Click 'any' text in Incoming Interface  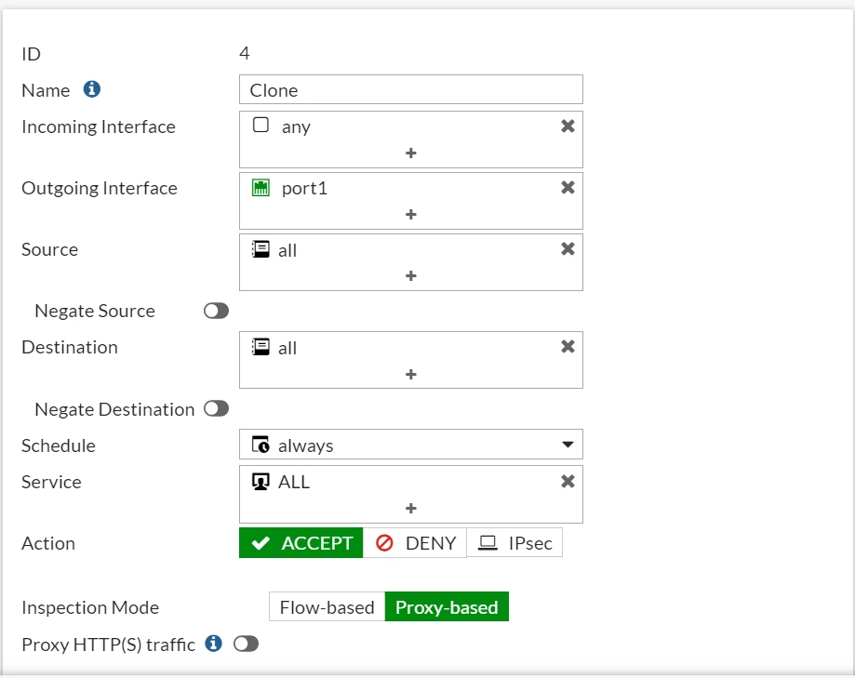(x=296, y=127)
